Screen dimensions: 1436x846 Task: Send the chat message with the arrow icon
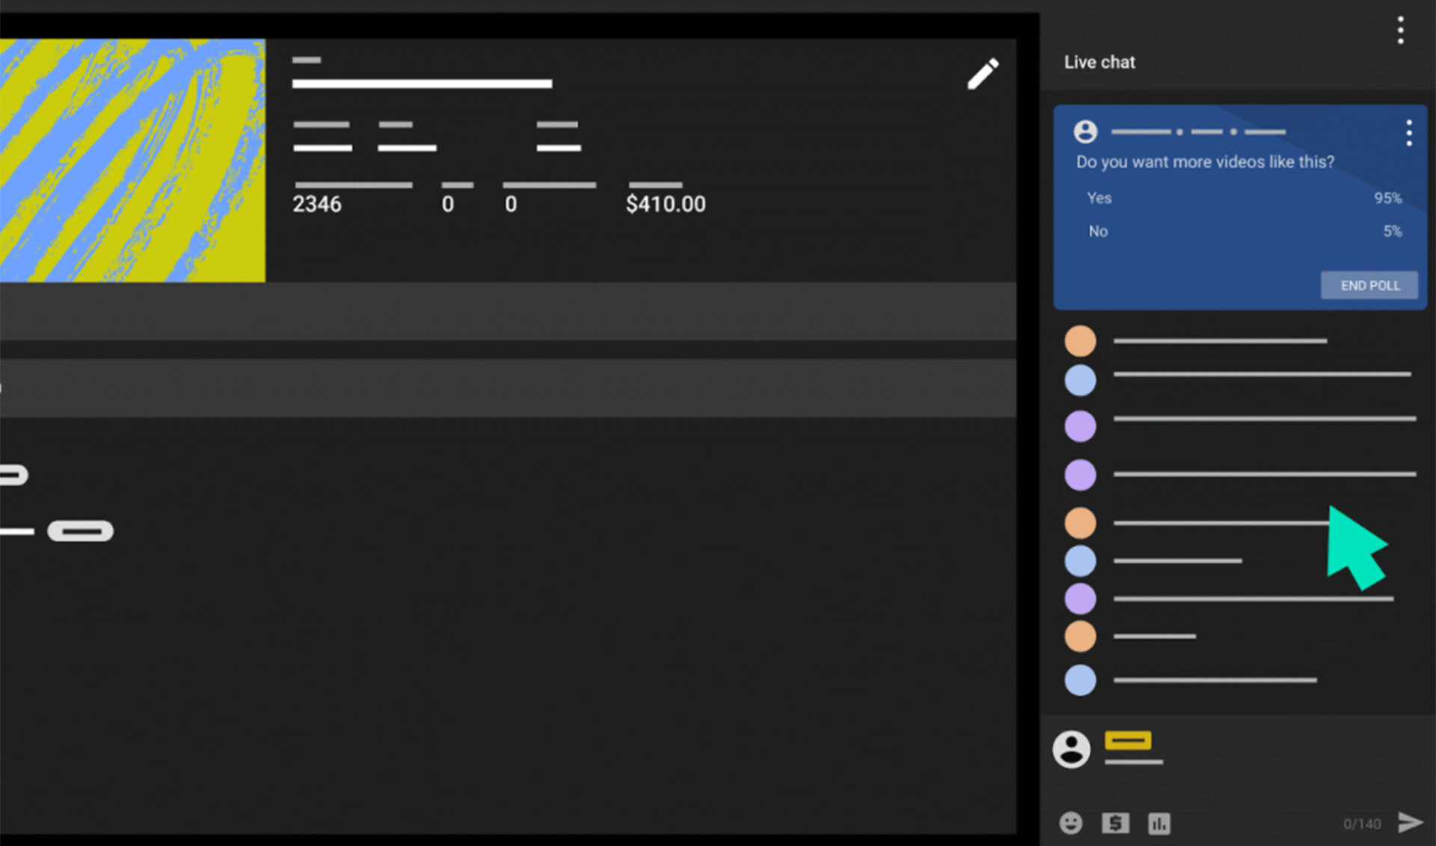coord(1409,821)
